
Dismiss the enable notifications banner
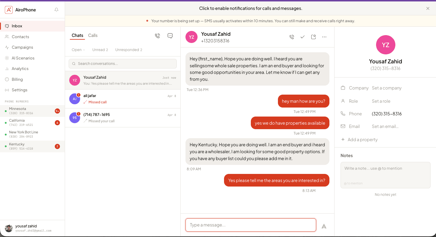point(428,8)
